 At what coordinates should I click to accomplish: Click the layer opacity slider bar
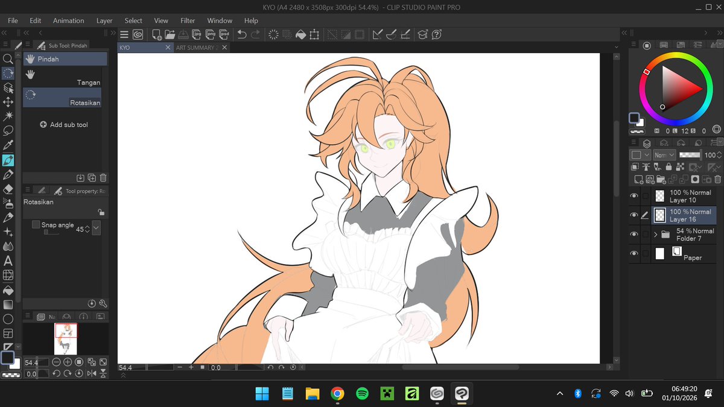(x=690, y=155)
